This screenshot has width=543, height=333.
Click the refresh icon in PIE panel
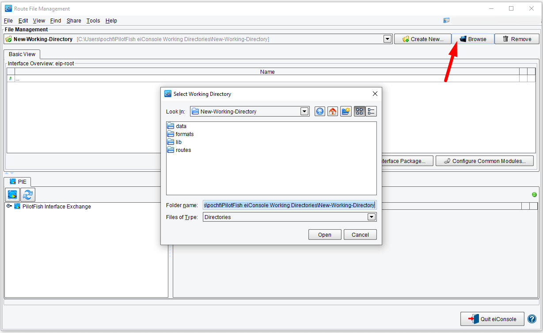pyautogui.click(x=28, y=195)
